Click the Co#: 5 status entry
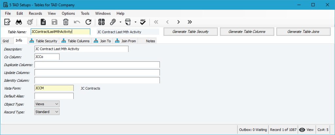The width and height of the screenshot is (335, 135). pyautogui.click(x=323, y=130)
